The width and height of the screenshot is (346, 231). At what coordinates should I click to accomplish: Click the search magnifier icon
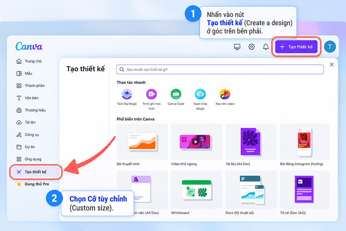[x=122, y=70]
